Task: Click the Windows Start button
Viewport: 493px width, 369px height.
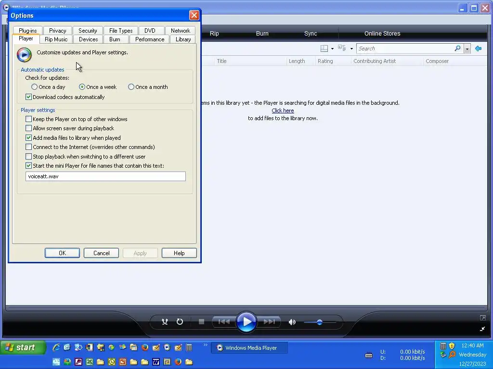Action: 23,347
